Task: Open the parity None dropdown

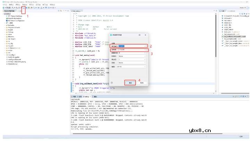Action: (132, 56)
